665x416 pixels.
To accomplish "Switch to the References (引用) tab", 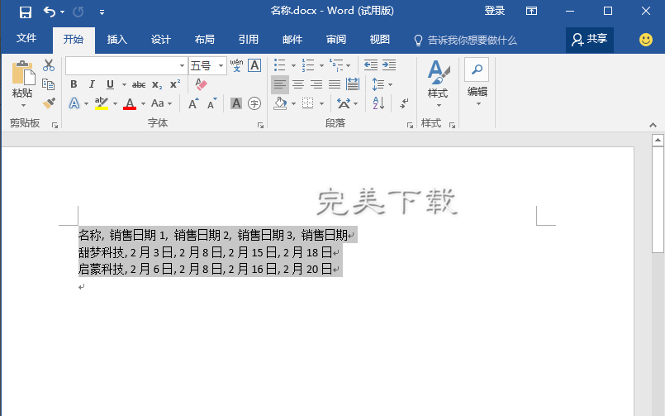I will coord(249,40).
